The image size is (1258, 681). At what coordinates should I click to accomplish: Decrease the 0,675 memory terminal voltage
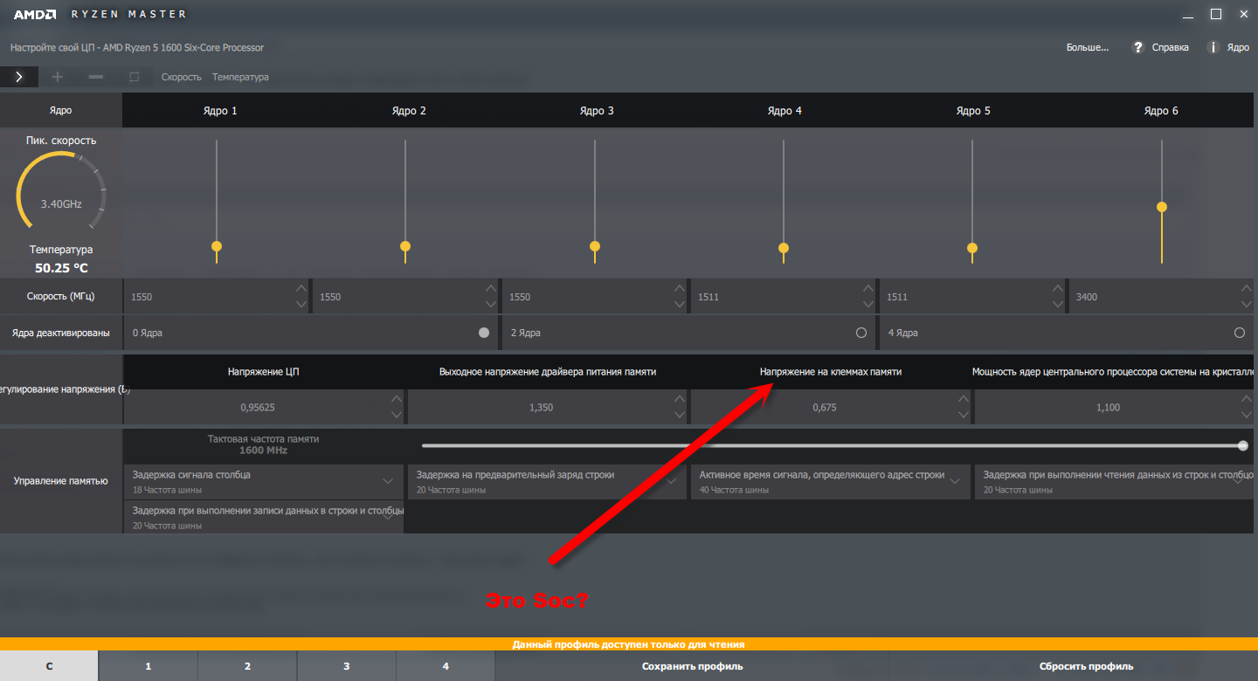click(963, 415)
